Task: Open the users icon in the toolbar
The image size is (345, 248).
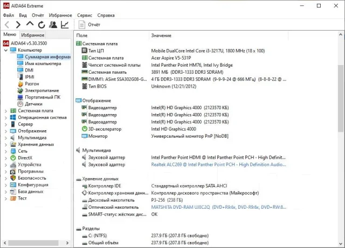Action: click(x=53, y=25)
